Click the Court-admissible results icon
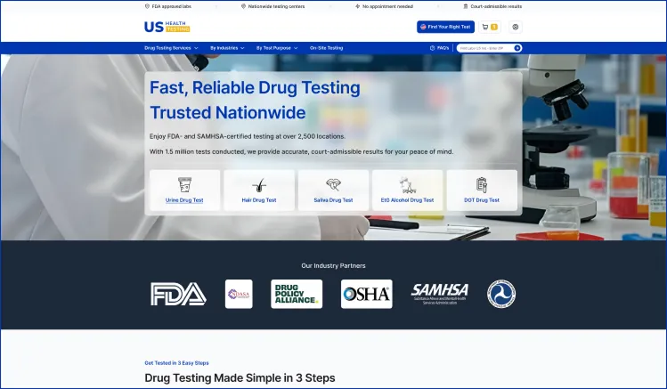The width and height of the screenshot is (667, 389). [466, 6]
